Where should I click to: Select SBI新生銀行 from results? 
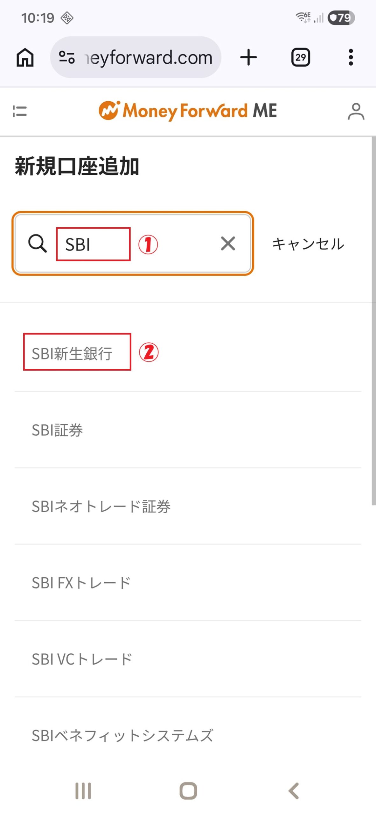72,353
